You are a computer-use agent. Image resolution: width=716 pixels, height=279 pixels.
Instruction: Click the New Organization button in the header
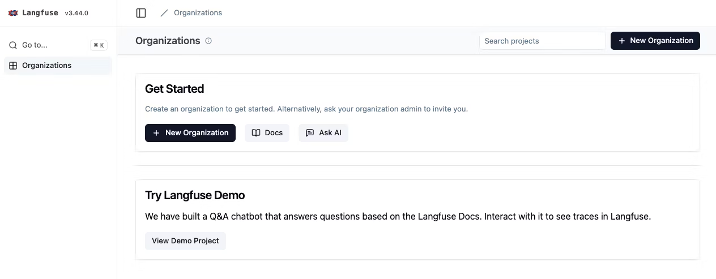coord(655,41)
